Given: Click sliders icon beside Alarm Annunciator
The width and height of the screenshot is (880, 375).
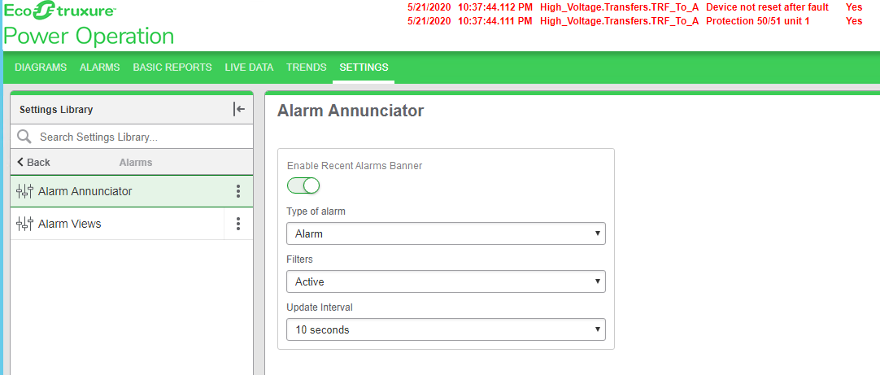Looking at the screenshot, I should (24, 191).
